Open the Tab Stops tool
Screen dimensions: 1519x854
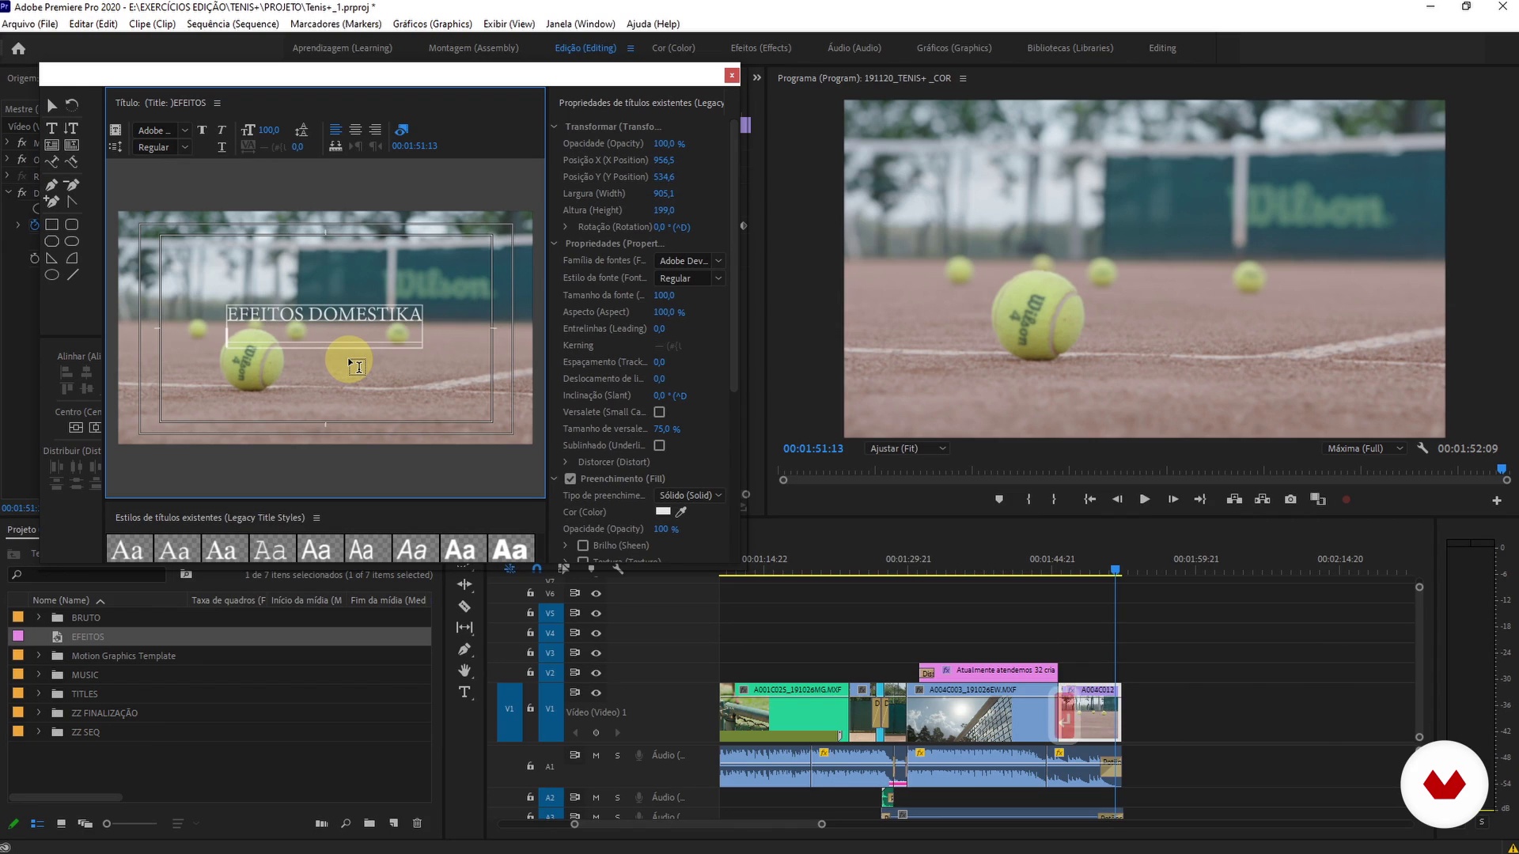335,146
